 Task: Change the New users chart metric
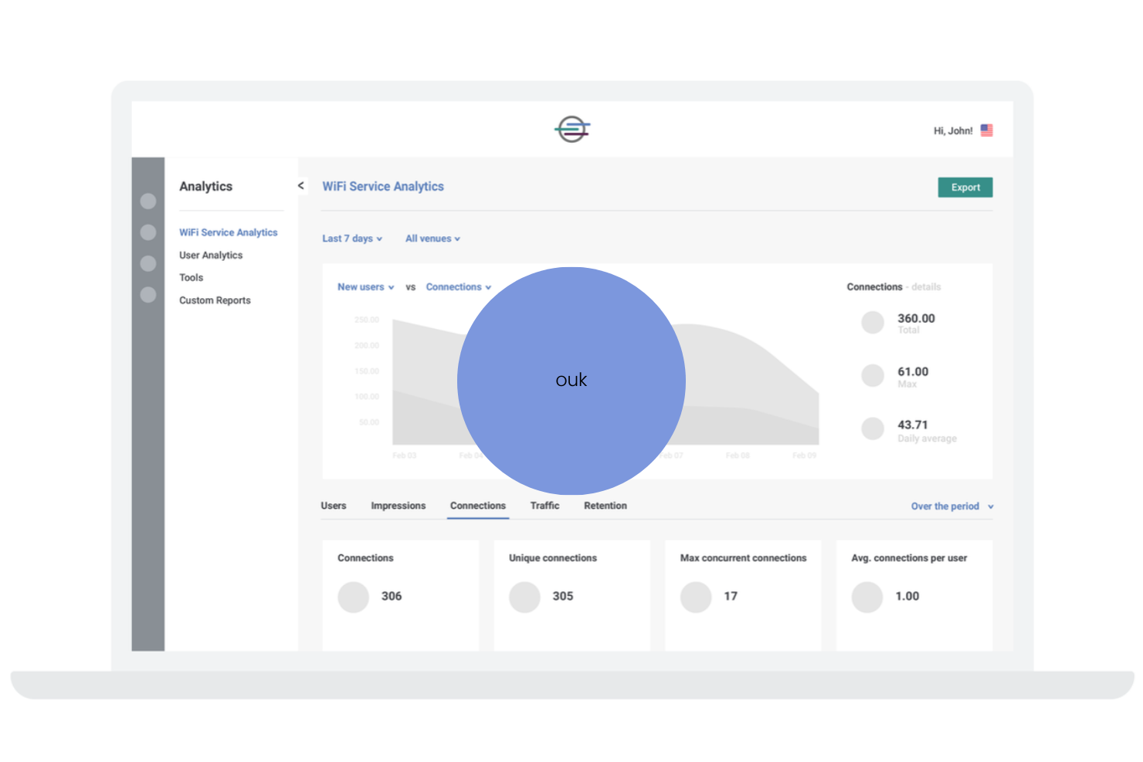click(x=365, y=286)
